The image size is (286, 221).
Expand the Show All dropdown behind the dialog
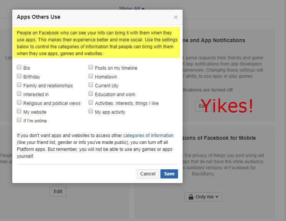pos(132,8)
